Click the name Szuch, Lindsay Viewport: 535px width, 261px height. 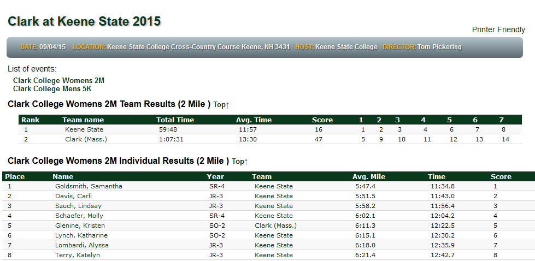click(x=78, y=206)
